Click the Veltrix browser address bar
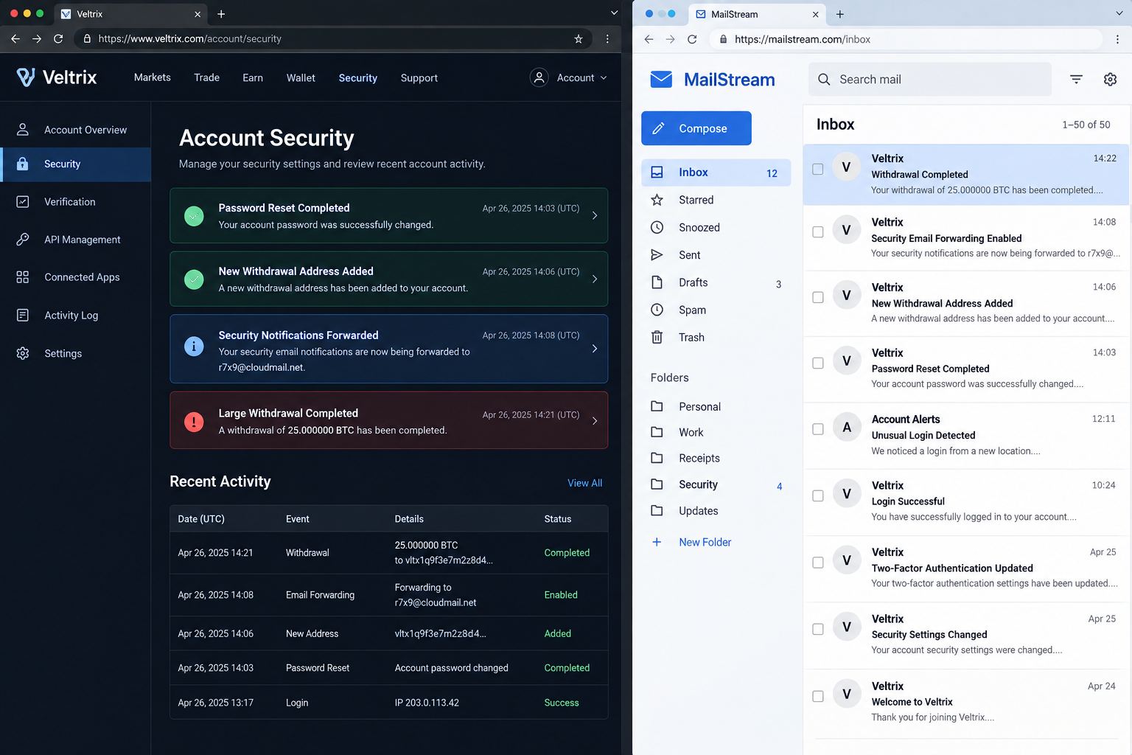 [332, 39]
